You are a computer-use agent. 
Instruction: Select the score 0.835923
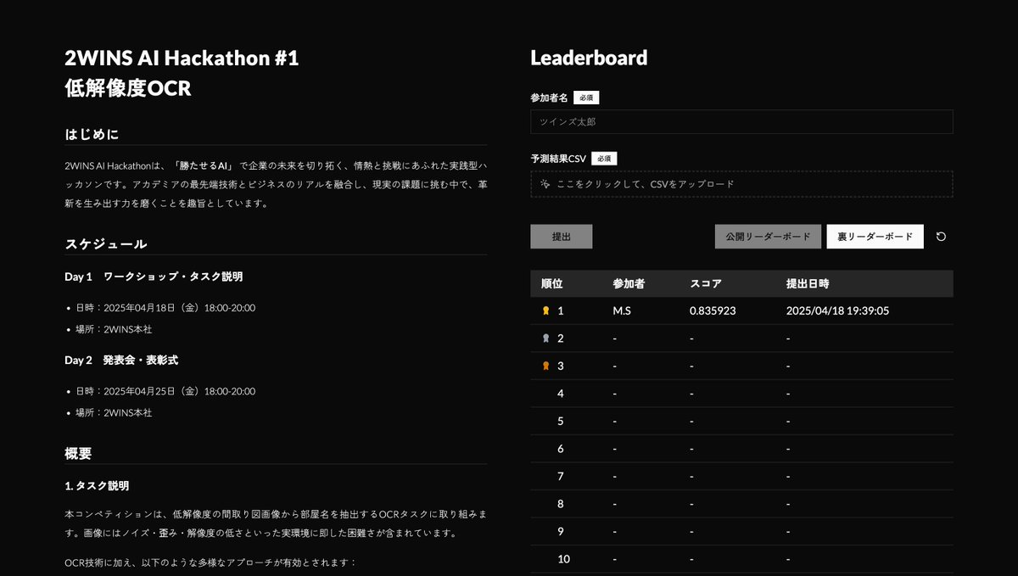[713, 310]
